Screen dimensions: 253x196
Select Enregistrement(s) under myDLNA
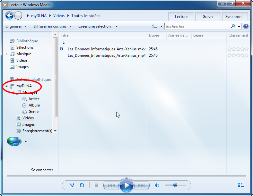point(37,131)
